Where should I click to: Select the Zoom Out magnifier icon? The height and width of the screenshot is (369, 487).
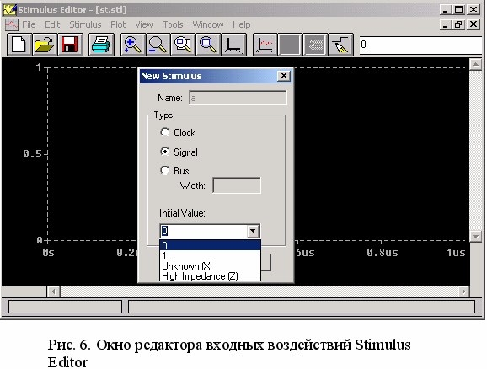pos(158,45)
